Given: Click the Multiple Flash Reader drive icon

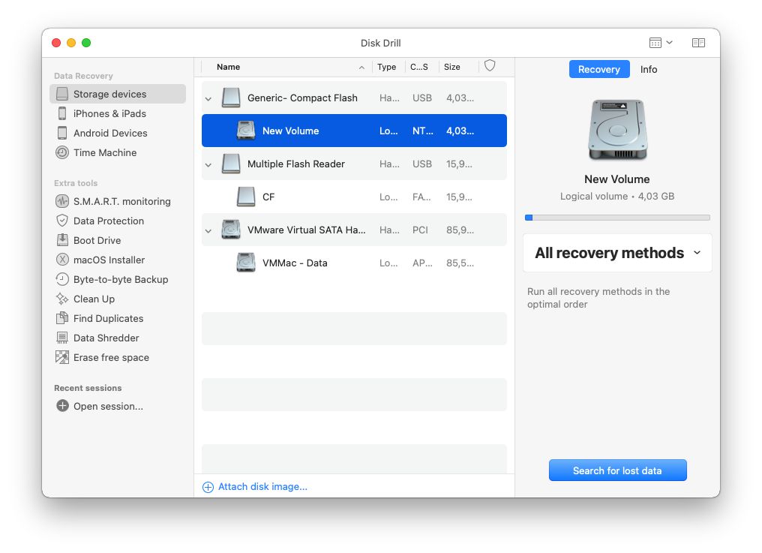Looking at the screenshot, I should 231,164.
